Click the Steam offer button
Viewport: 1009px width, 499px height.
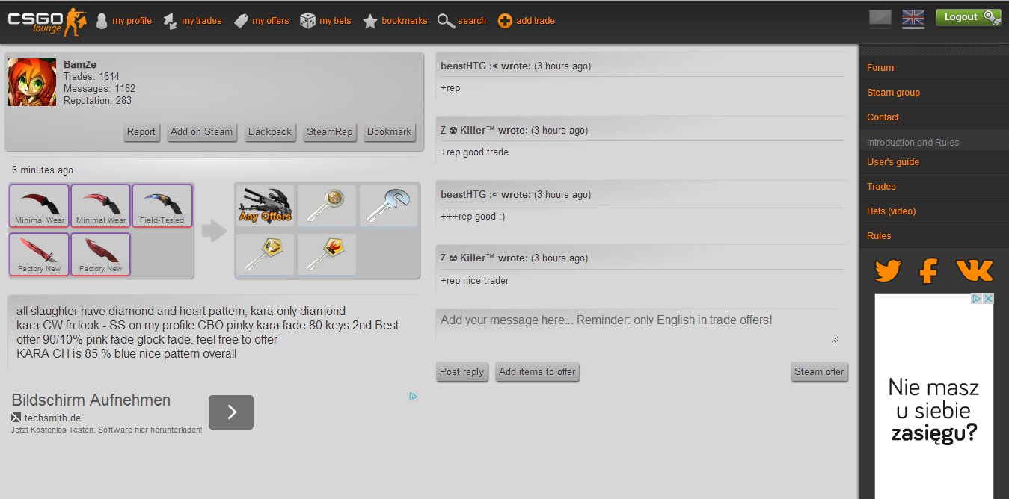[819, 372]
